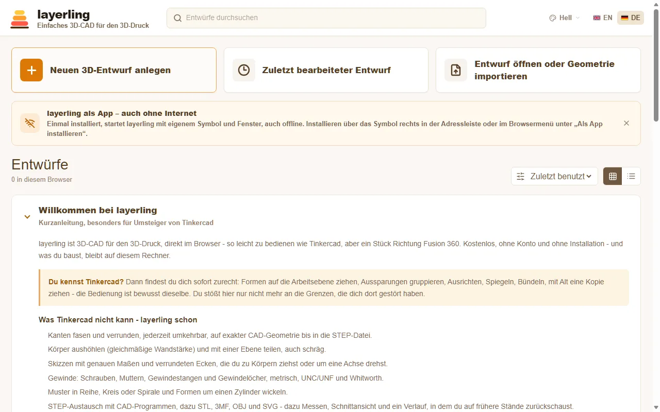Click the clock icon for last edited design
Viewport: 660px width, 412px height.
pos(244,70)
